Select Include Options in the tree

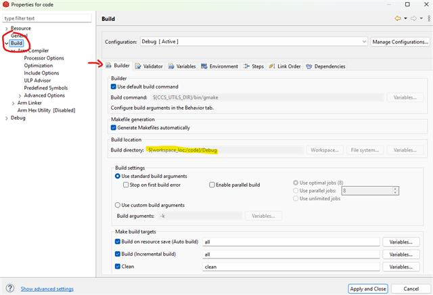pos(41,73)
